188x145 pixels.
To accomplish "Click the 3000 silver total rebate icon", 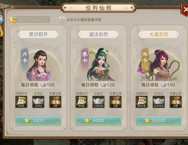I will point(38,102).
